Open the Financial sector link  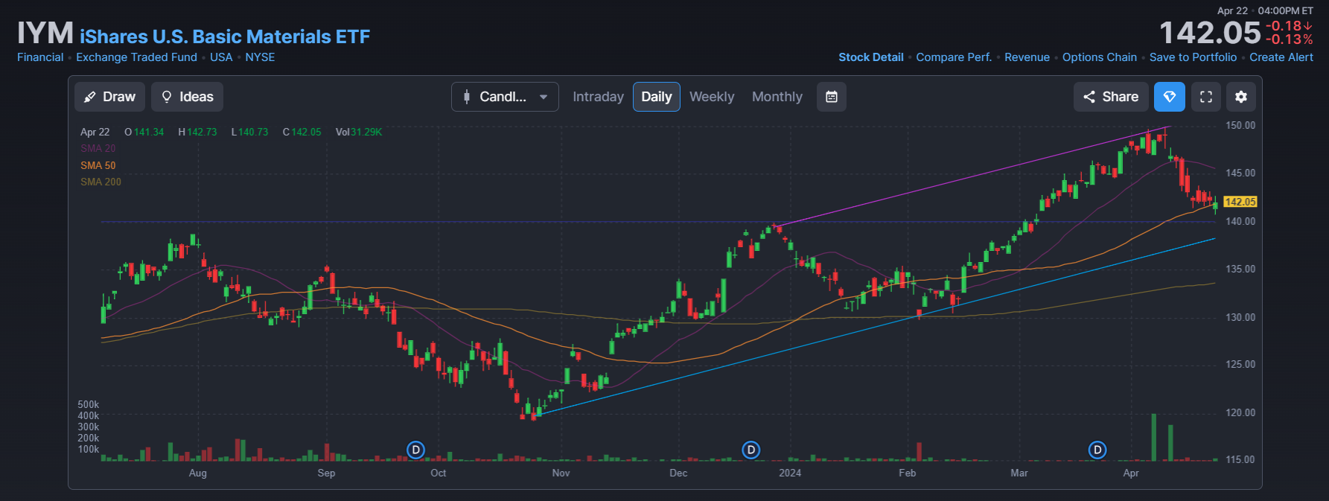40,57
